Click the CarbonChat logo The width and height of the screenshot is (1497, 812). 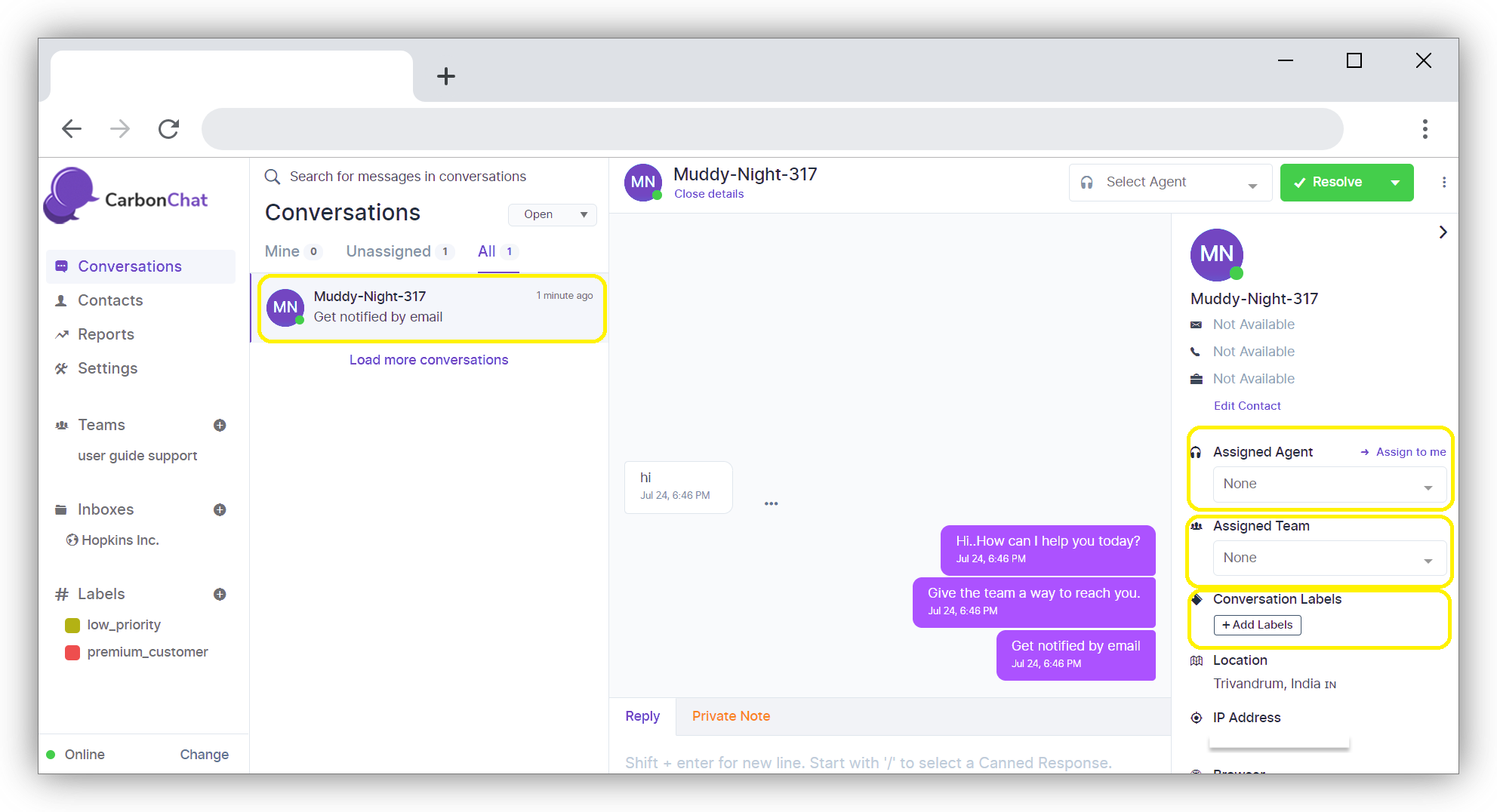click(x=126, y=198)
